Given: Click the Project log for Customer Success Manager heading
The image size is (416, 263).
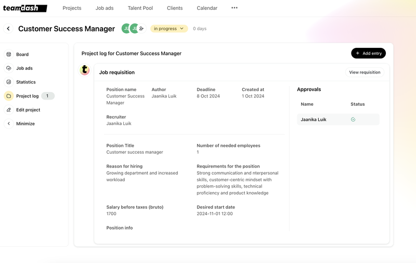Looking at the screenshot, I should (132, 54).
